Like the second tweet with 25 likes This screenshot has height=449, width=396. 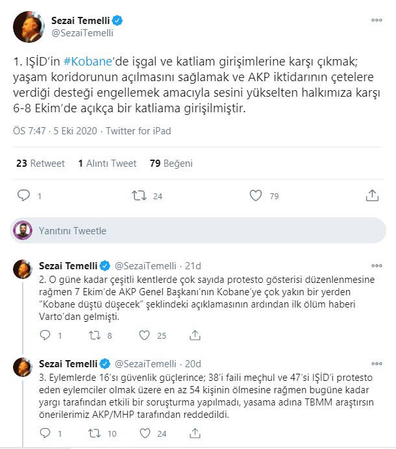coord(143,335)
